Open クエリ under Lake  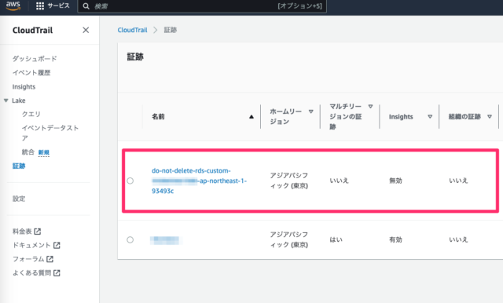pyautogui.click(x=31, y=114)
